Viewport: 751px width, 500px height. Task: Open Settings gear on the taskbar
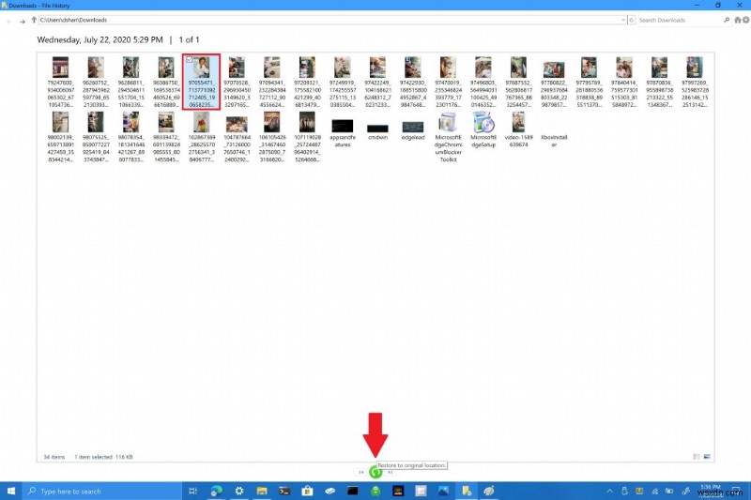tap(239, 491)
